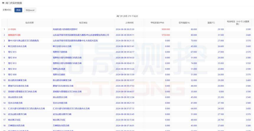The height and width of the screenshot is (131, 254).
Task: Click temperature 31.500 in row 2
Action: (x=221, y=35)
